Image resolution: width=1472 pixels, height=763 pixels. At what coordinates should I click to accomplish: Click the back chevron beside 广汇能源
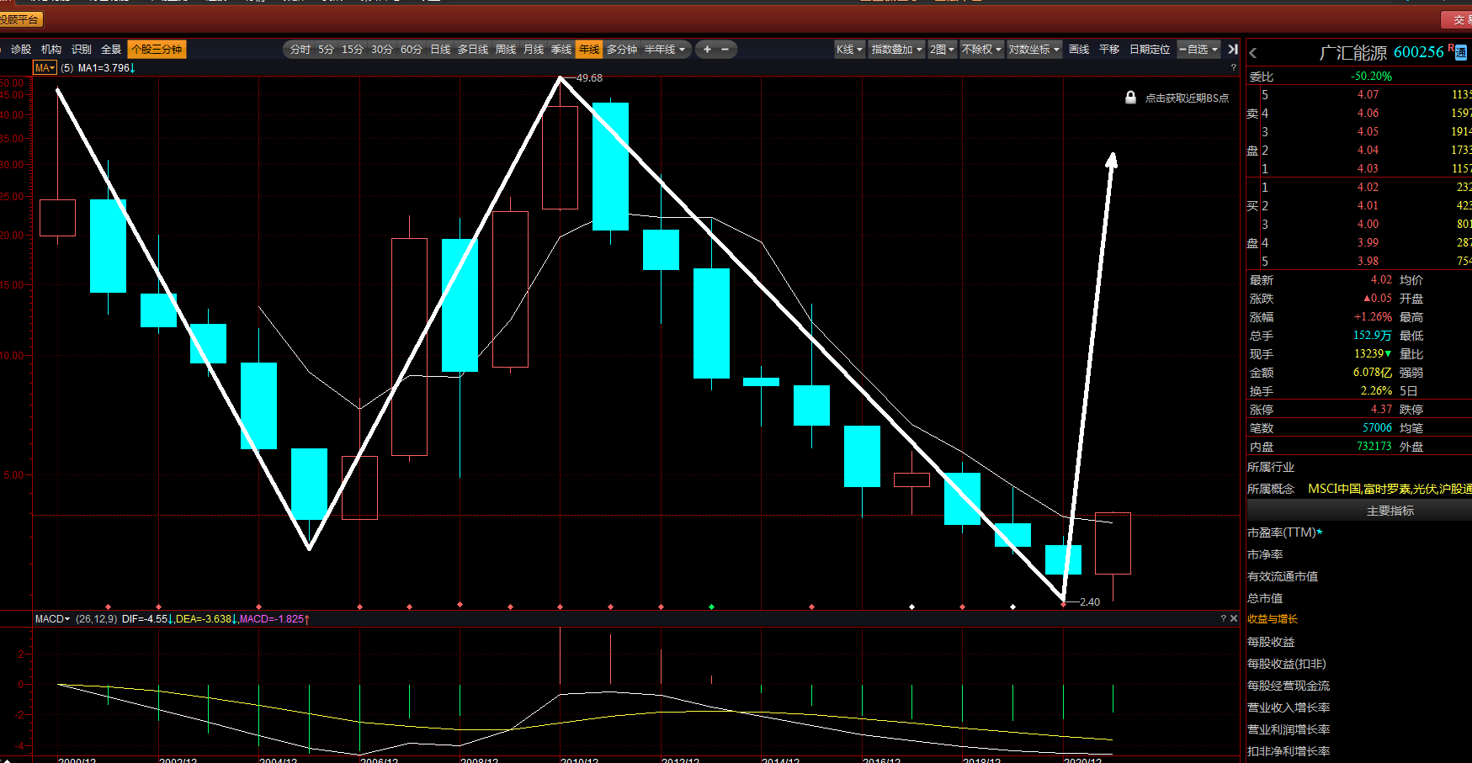coord(1252,53)
